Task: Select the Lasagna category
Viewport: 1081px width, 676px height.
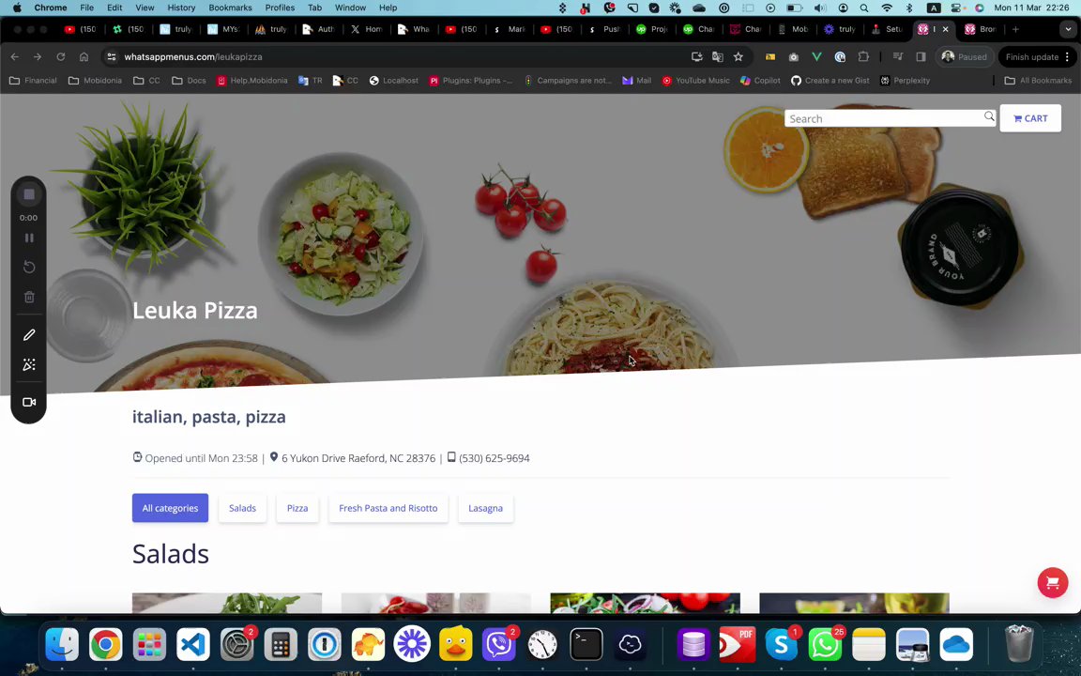Action: 485,508
